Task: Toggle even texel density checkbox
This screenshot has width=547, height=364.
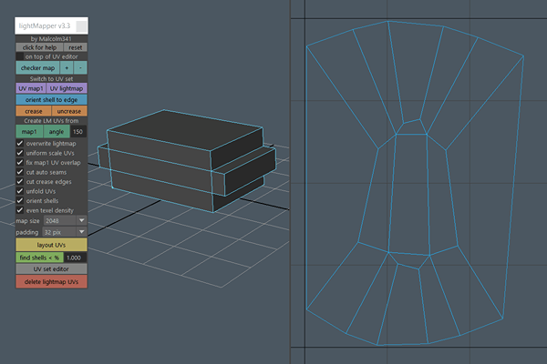Action: click(21, 210)
